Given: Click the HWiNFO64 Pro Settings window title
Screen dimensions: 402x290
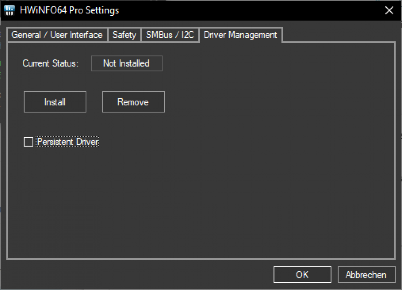Looking at the screenshot, I should (x=69, y=10).
